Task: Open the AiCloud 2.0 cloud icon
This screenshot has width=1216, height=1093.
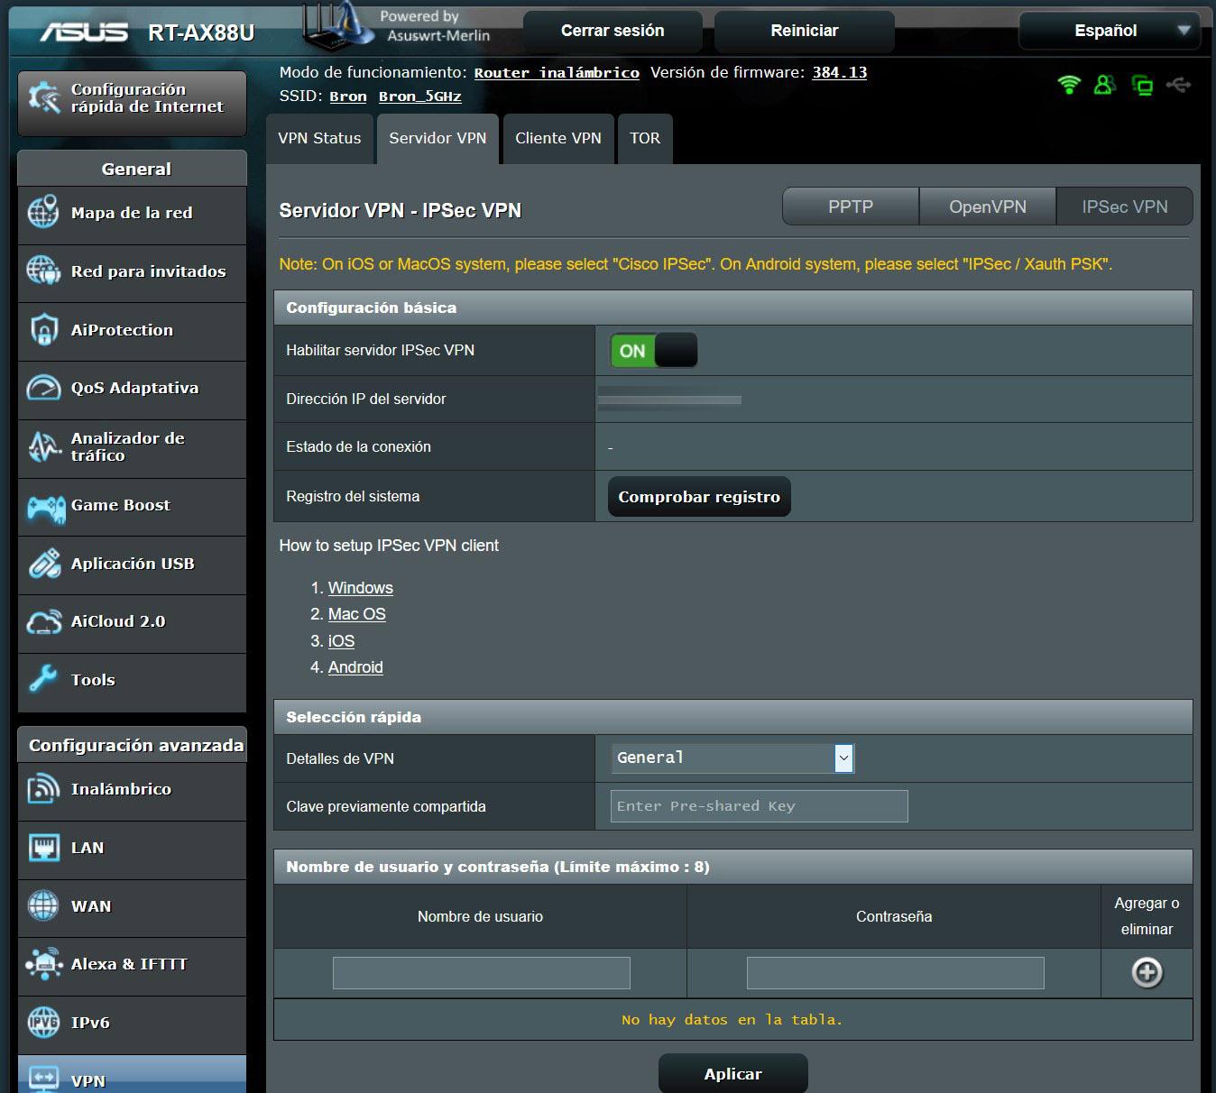Action: [x=43, y=622]
